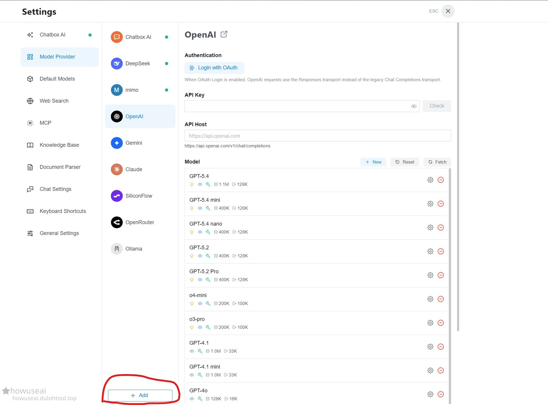Screen dimensions: 548x405
Task: Remove the GPT-5.2 Pro model
Action: click(x=441, y=275)
